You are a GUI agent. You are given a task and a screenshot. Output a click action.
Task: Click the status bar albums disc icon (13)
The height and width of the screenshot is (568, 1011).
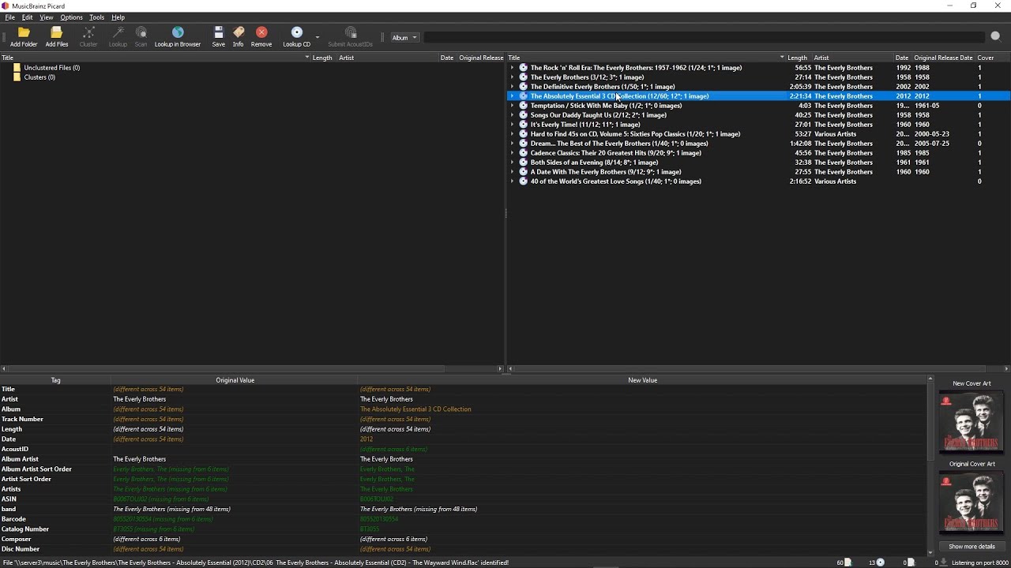pyautogui.click(x=881, y=562)
